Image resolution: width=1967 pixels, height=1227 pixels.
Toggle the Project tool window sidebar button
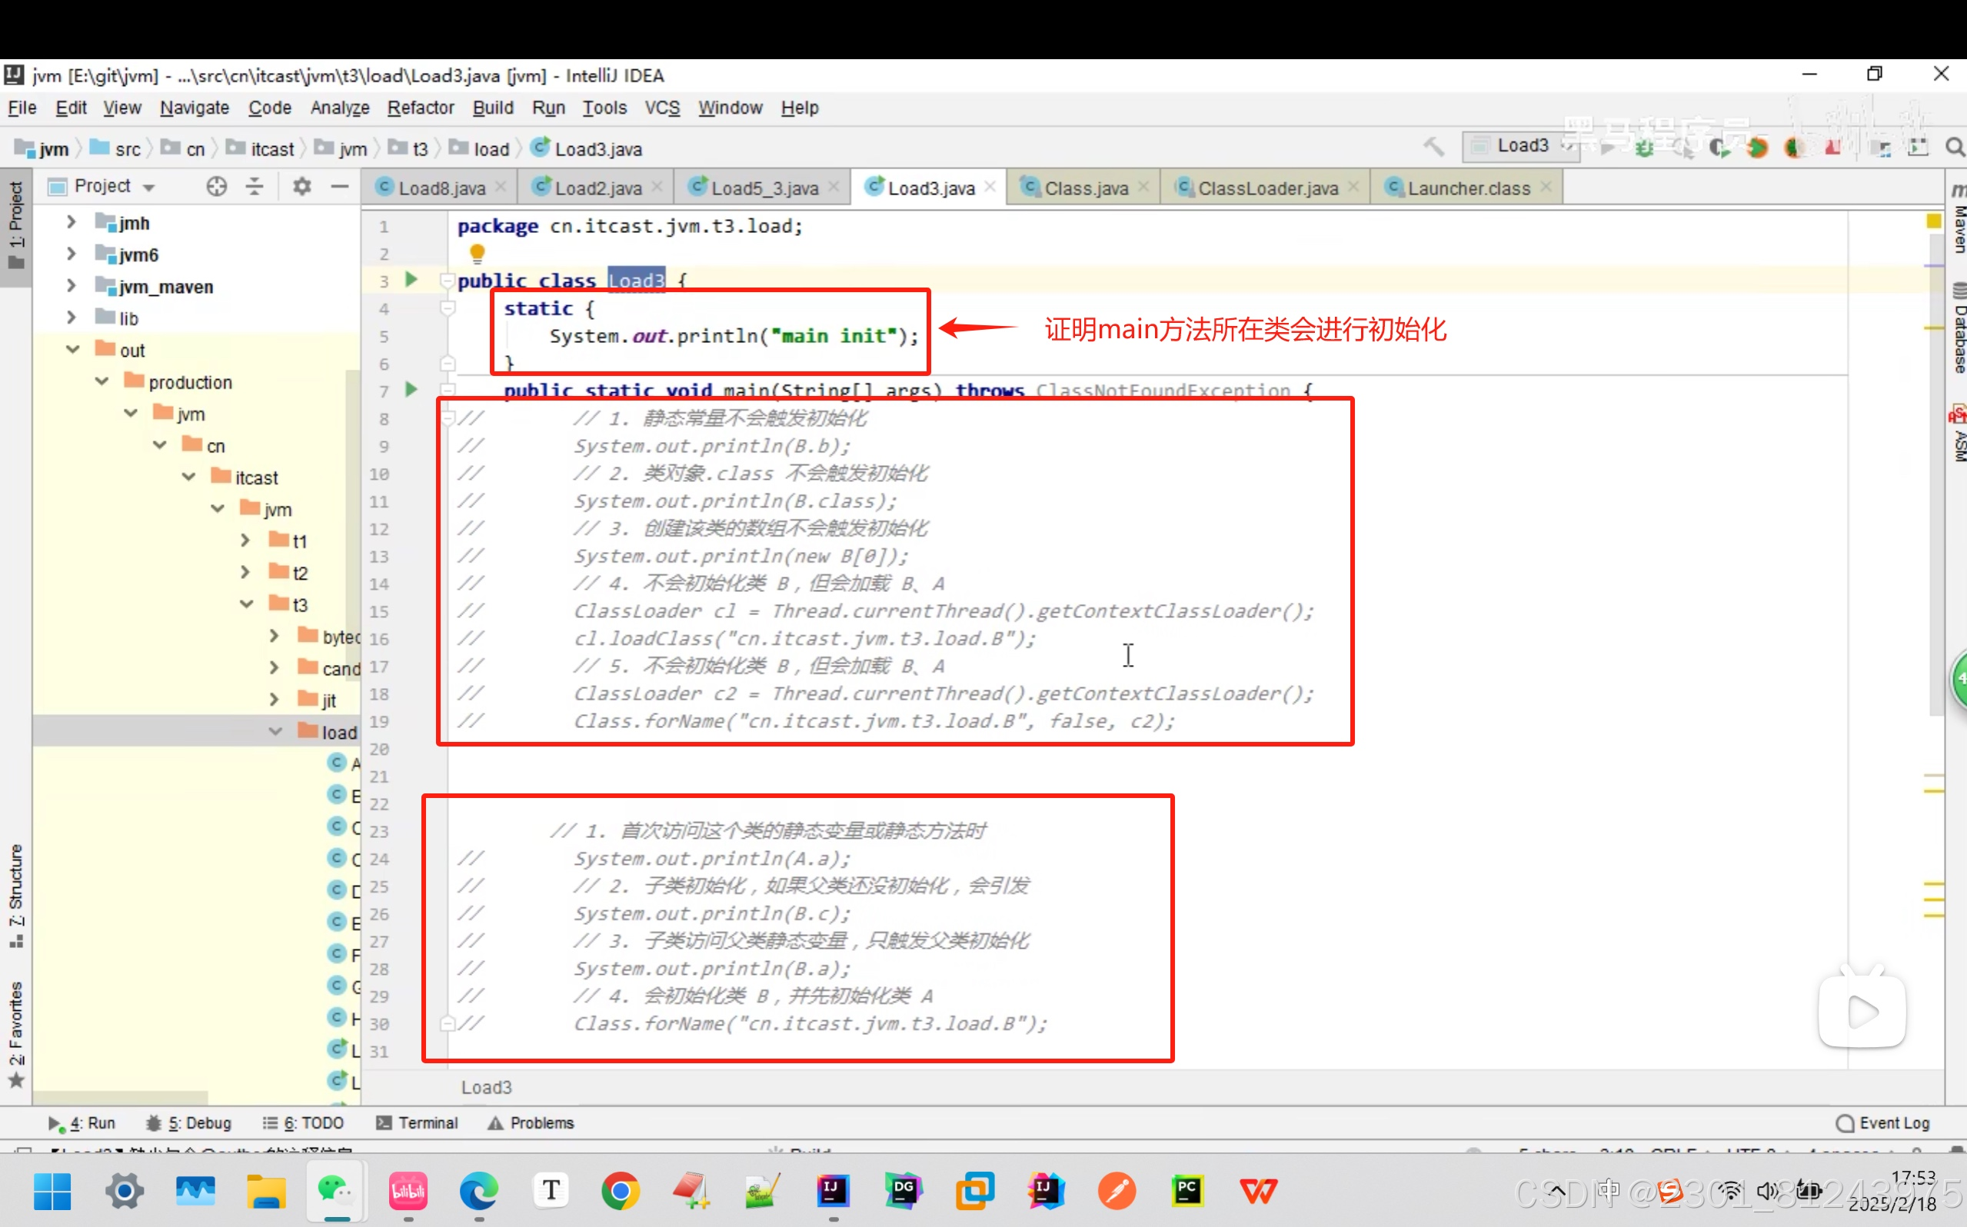pos(15,224)
